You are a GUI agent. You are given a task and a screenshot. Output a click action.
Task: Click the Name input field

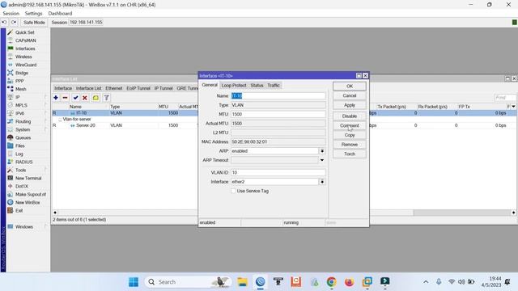278,95
